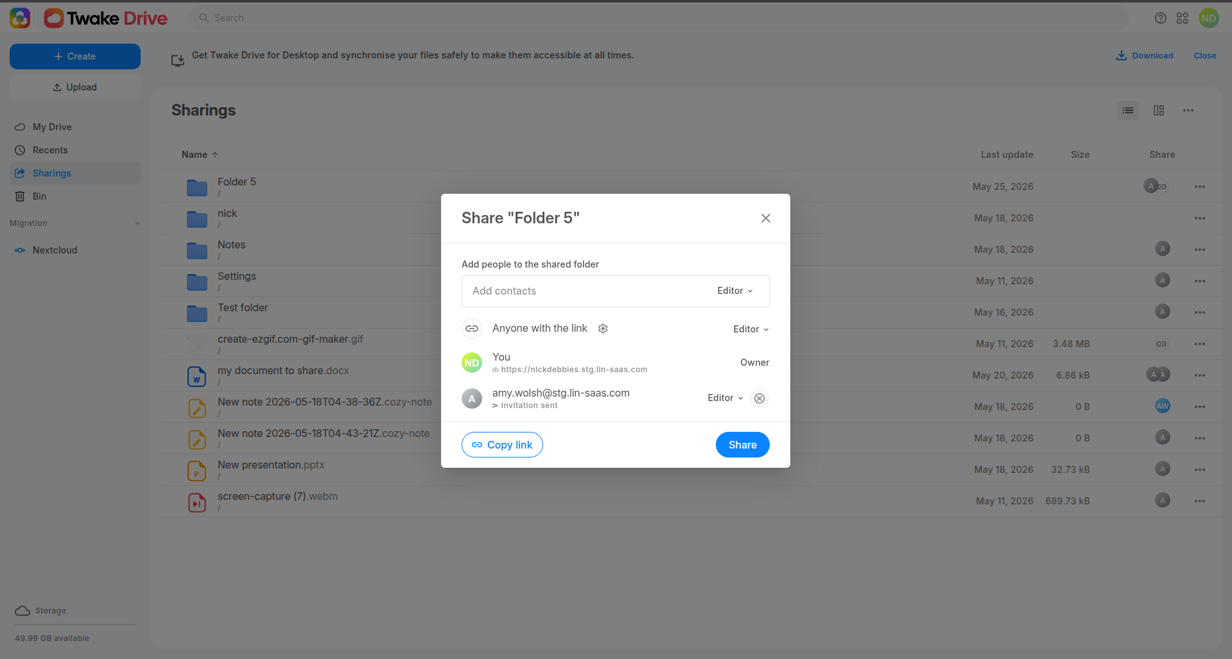Switch to grid view
This screenshot has width=1232, height=659.
pyautogui.click(x=1159, y=110)
